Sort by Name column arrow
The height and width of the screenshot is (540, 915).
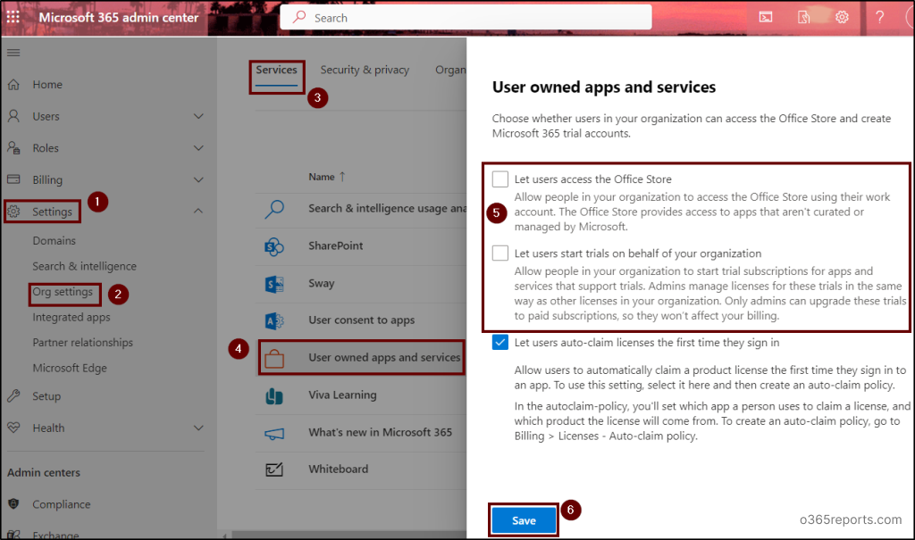click(x=342, y=176)
